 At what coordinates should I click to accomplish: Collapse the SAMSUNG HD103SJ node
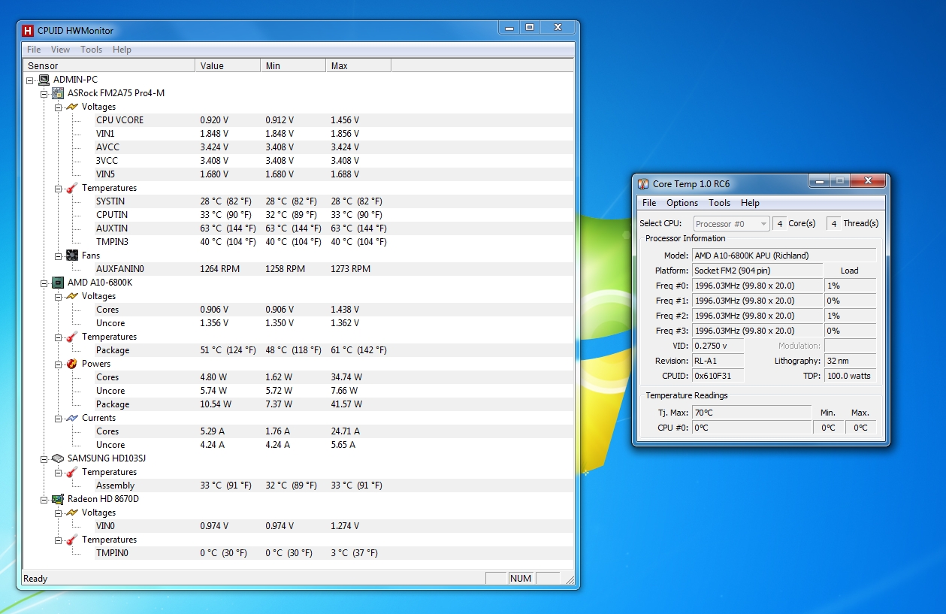point(44,458)
